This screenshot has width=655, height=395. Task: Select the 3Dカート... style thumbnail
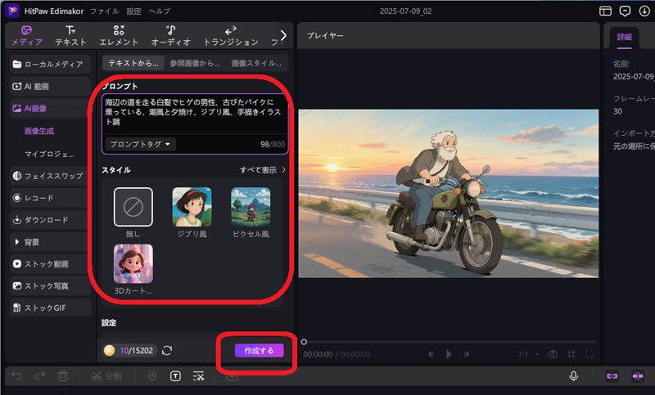click(x=133, y=264)
